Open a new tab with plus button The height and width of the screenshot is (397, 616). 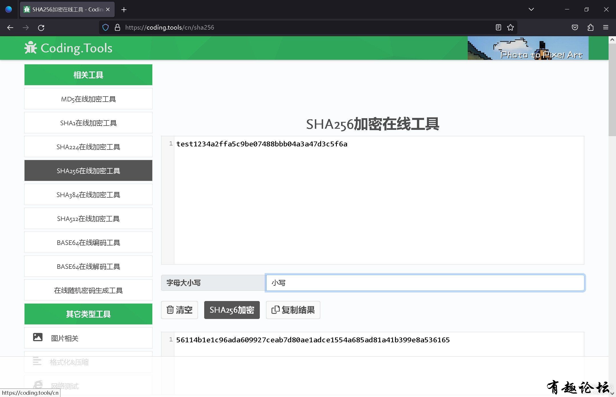[x=124, y=10]
